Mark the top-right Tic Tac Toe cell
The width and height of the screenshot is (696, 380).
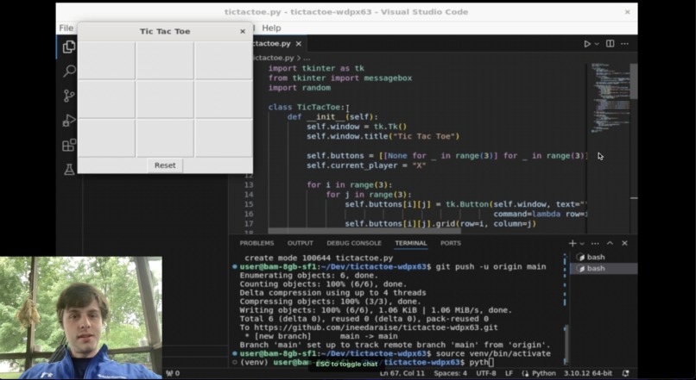coord(224,60)
